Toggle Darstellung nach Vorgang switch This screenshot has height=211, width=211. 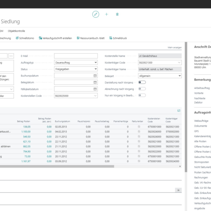142,82
